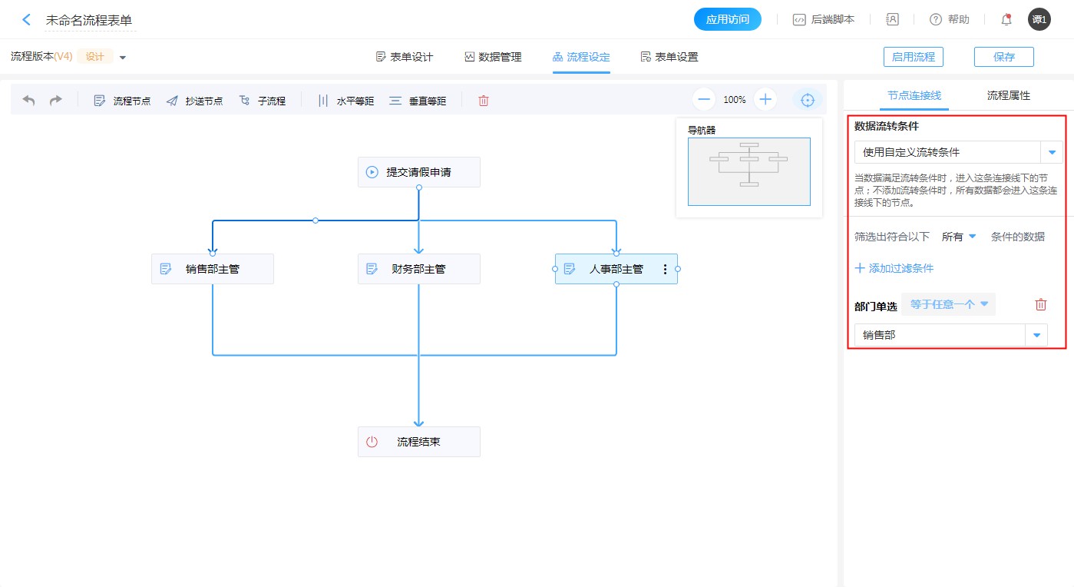Open the 等于任意一个 operator dropdown
The image size is (1074, 587).
(x=949, y=304)
